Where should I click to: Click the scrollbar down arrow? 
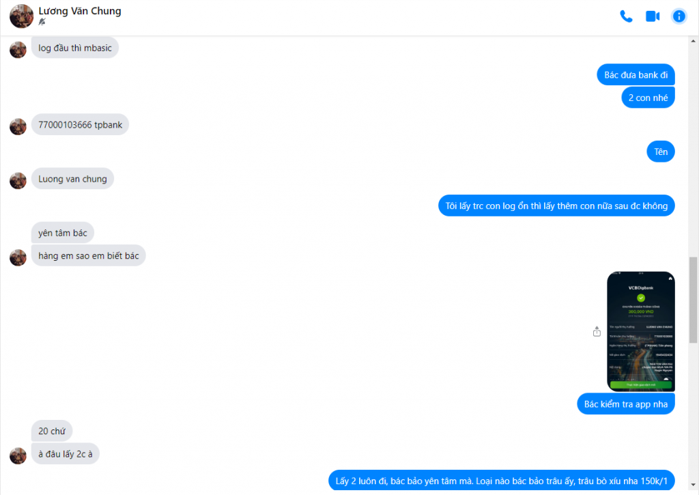coord(694,485)
